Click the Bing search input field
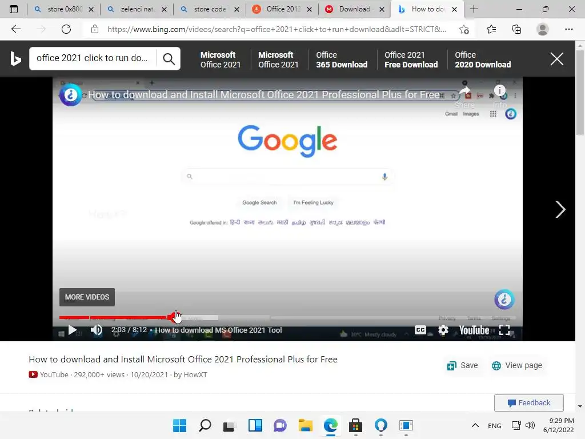This screenshot has width=585, height=439. coord(93,58)
